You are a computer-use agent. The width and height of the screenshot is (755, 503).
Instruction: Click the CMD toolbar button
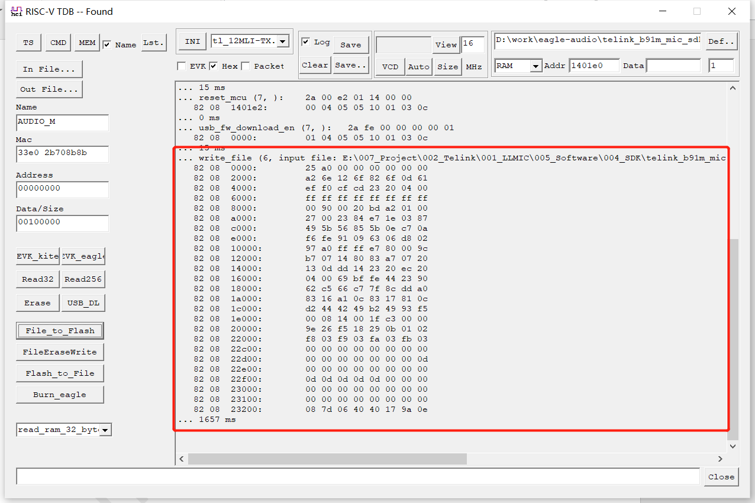click(58, 42)
